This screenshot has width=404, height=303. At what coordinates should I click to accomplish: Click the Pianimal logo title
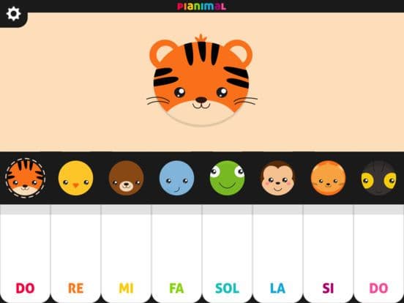click(x=201, y=6)
